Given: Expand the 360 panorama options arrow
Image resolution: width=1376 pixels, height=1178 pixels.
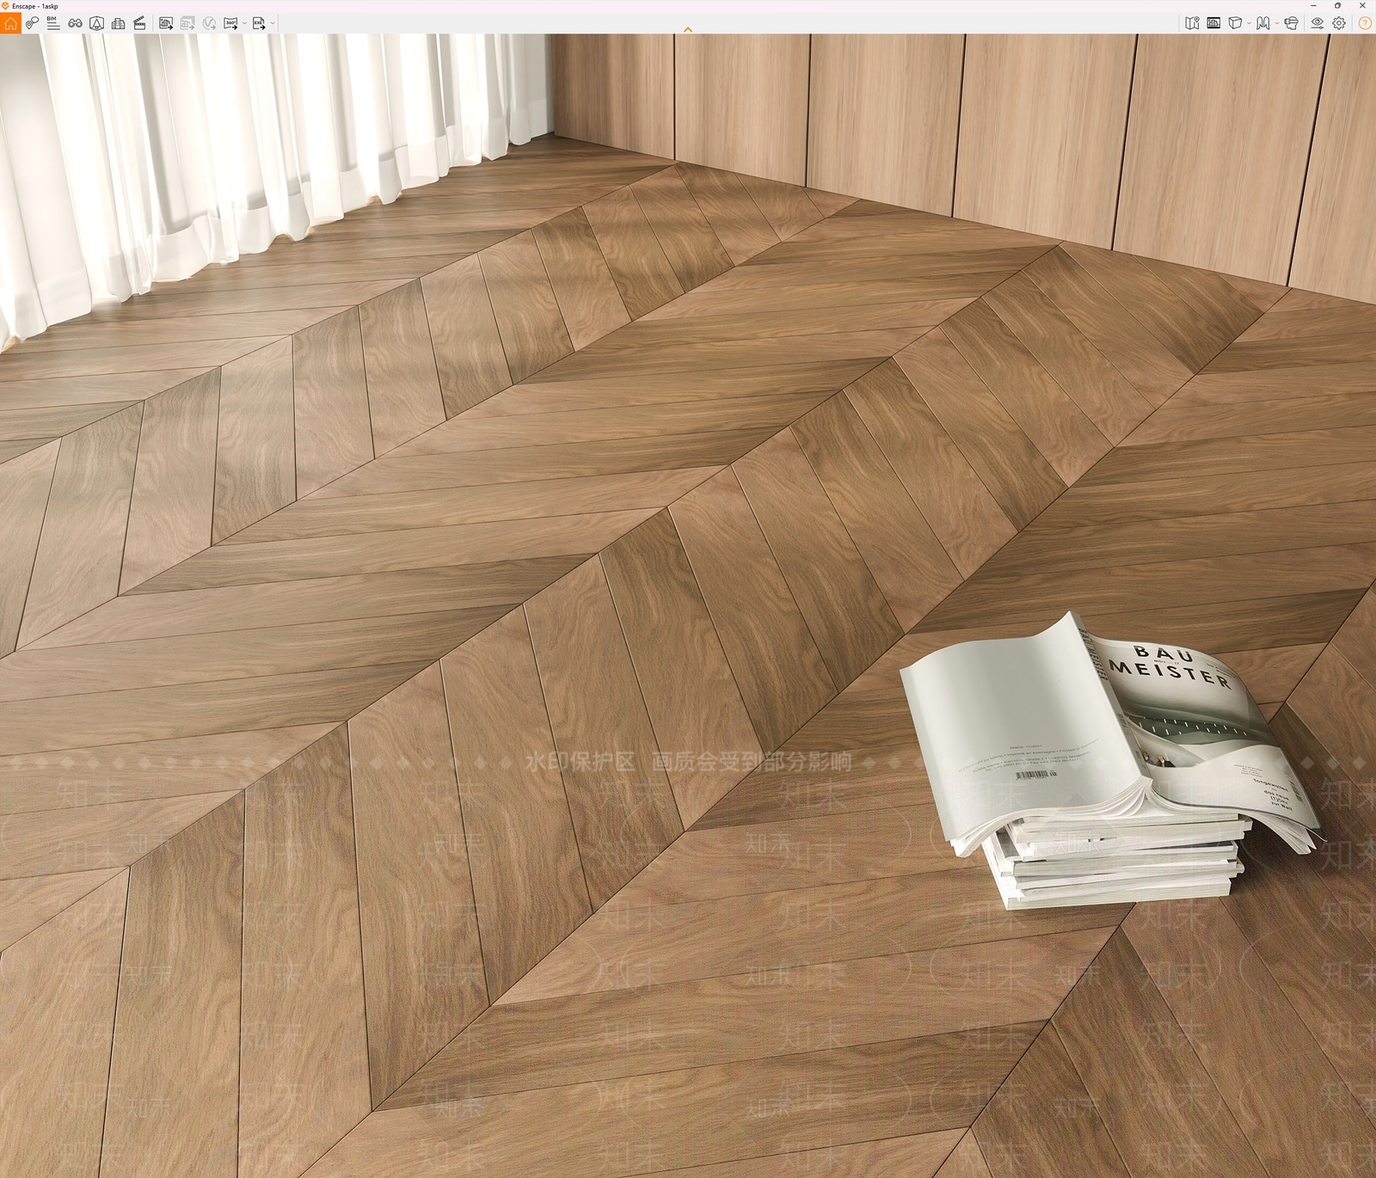Looking at the screenshot, I should [244, 23].
